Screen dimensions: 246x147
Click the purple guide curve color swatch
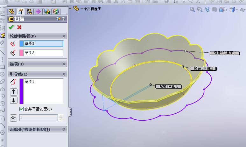tap(21, 91)
